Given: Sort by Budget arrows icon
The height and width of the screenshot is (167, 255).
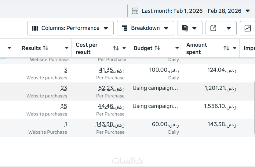Looking at the screenshot, I should 157,48.
